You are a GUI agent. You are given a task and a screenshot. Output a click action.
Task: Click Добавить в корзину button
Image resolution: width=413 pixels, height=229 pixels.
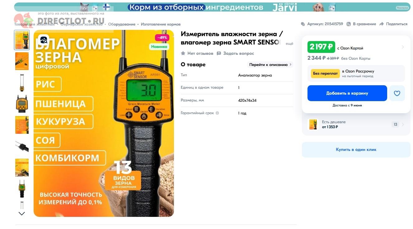point(347,93)
